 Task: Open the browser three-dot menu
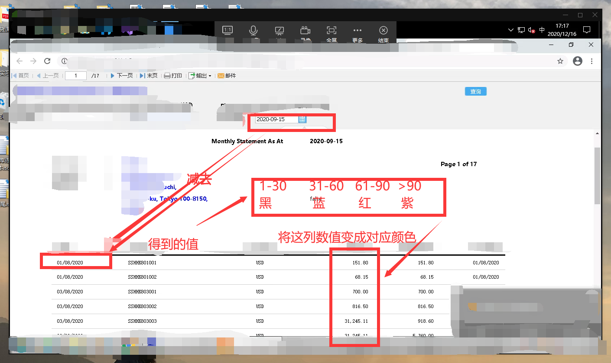point(592,61)
